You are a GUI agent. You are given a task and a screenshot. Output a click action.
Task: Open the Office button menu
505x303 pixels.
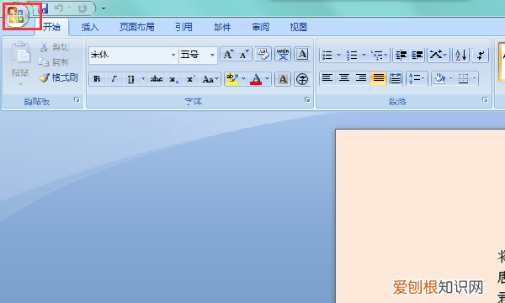16,15
